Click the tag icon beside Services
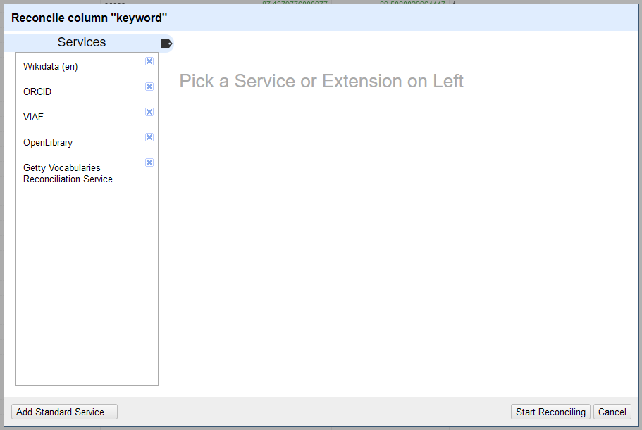The height and width of the screenshot is (430, 642). point(166,44)
